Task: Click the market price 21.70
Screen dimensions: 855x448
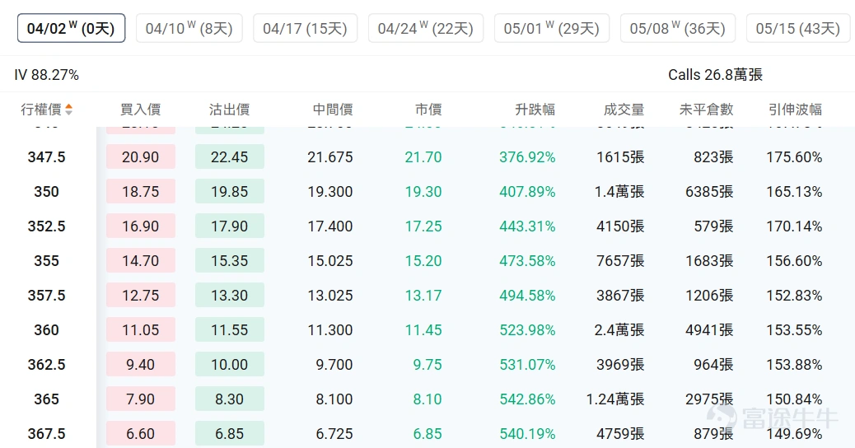Action: coord(423,157)
